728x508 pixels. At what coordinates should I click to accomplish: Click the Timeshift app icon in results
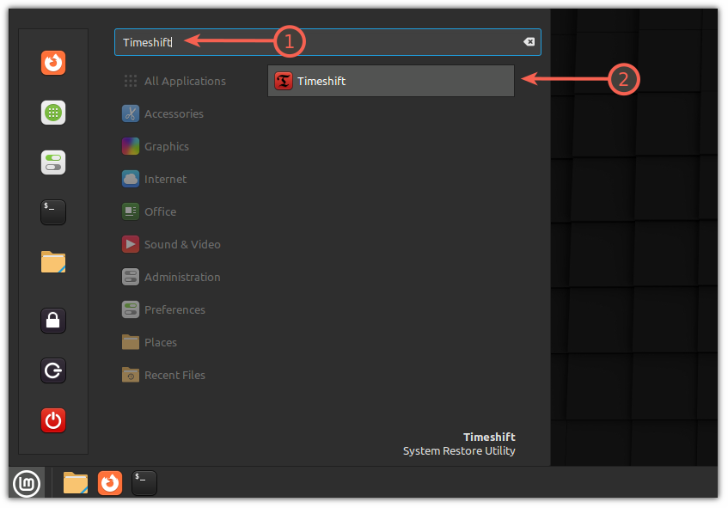(x=284, y=81)
